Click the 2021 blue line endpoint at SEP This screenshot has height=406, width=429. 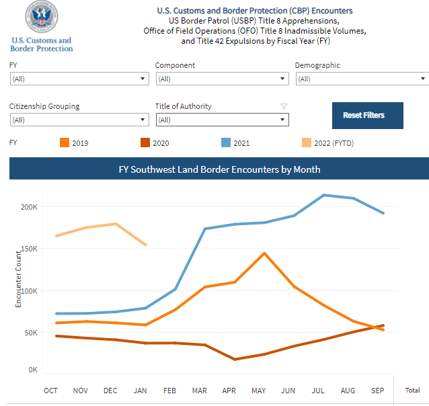(x=383, y=213)
